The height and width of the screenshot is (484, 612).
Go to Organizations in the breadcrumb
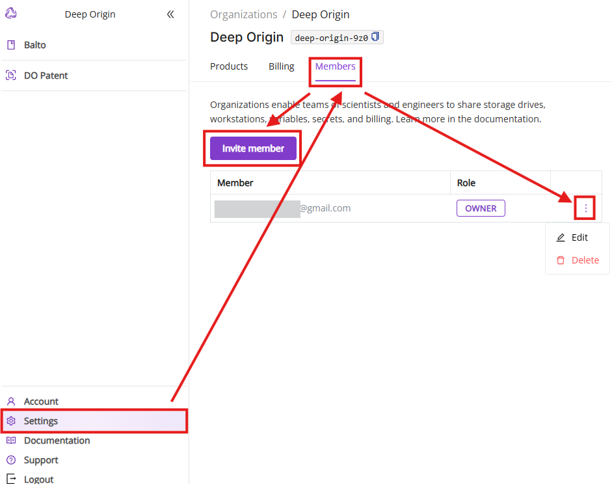tap(243, 14)
